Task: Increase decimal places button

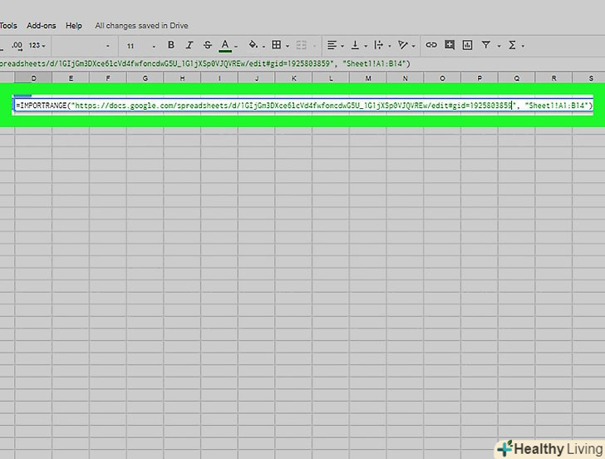Action: click(x=17, y=46)
